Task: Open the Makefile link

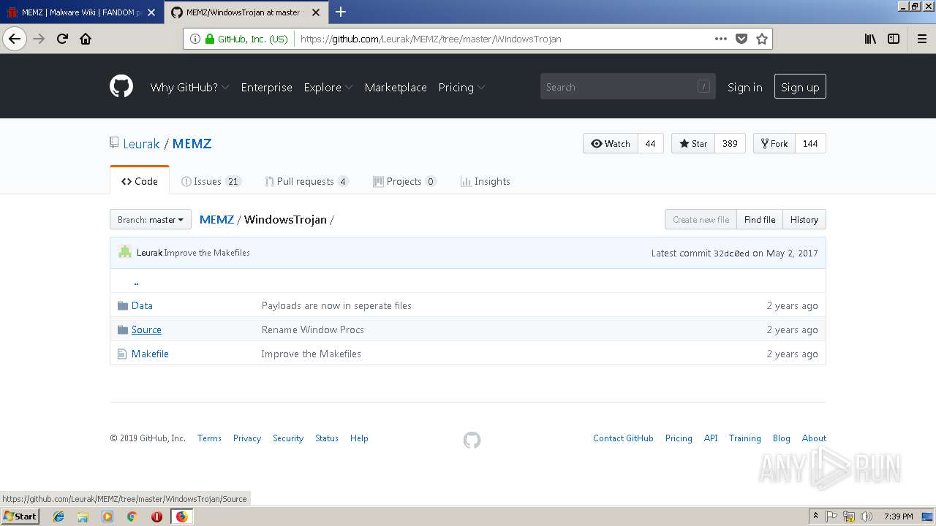Action: [150, 354]
